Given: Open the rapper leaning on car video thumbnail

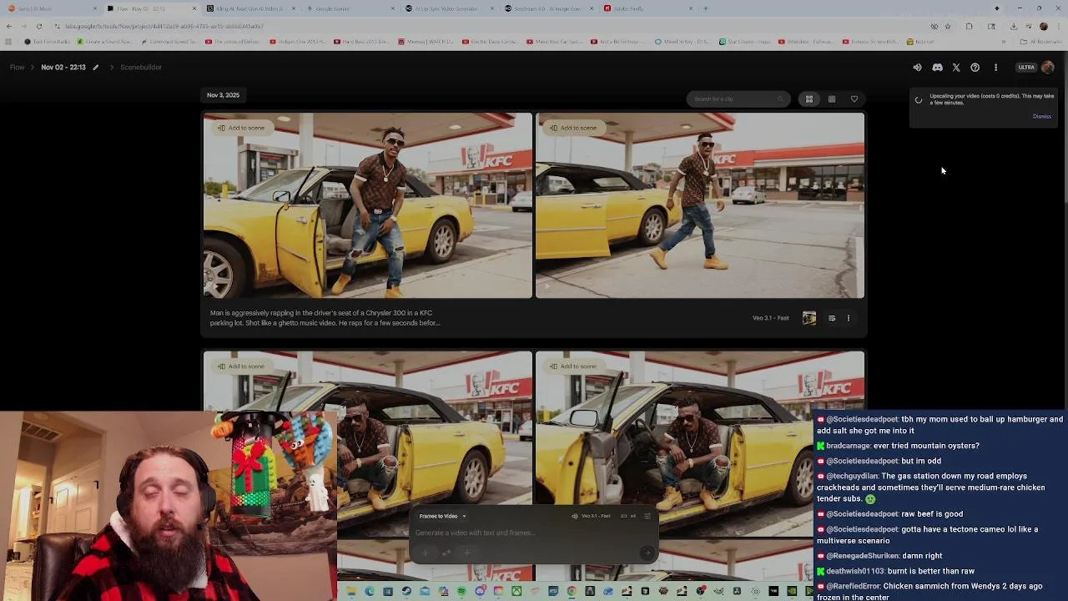Looking at the screenshot, I should [367, 205].
